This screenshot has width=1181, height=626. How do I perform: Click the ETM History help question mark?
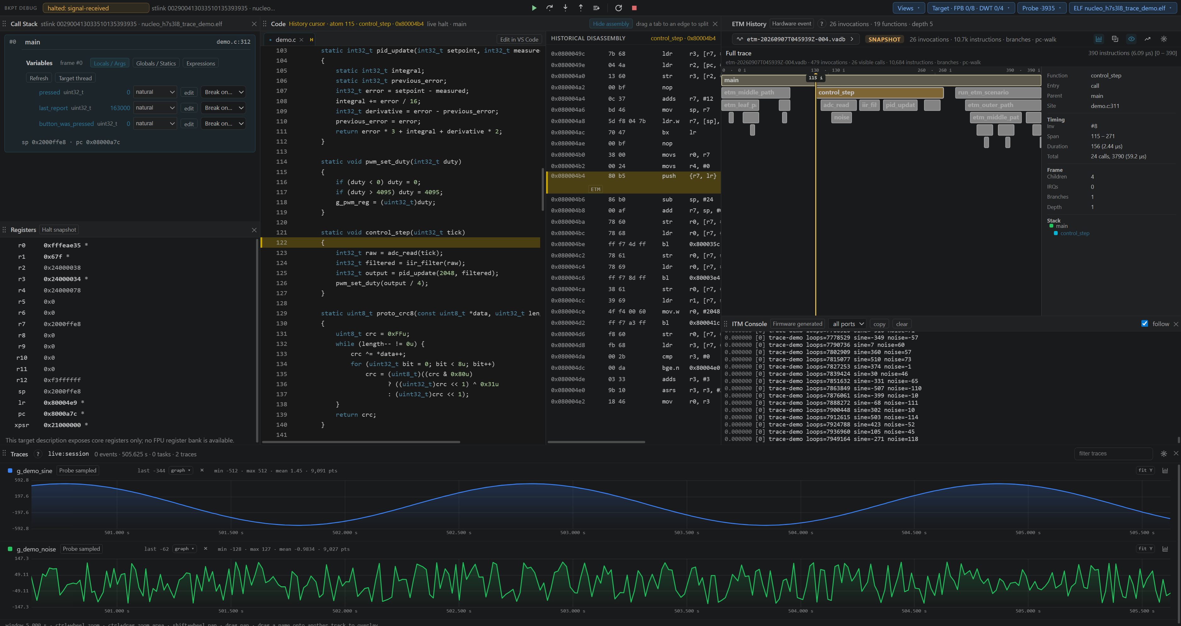pos(821,24)
